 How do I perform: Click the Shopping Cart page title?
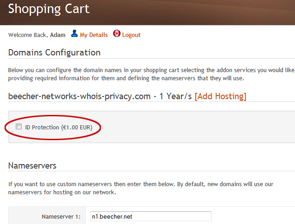(49, 9)
